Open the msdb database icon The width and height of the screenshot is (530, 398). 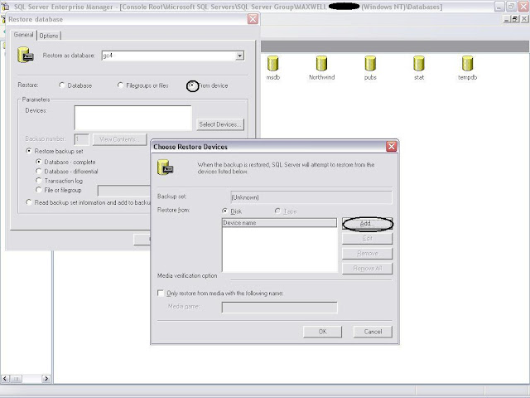(272, 64)
